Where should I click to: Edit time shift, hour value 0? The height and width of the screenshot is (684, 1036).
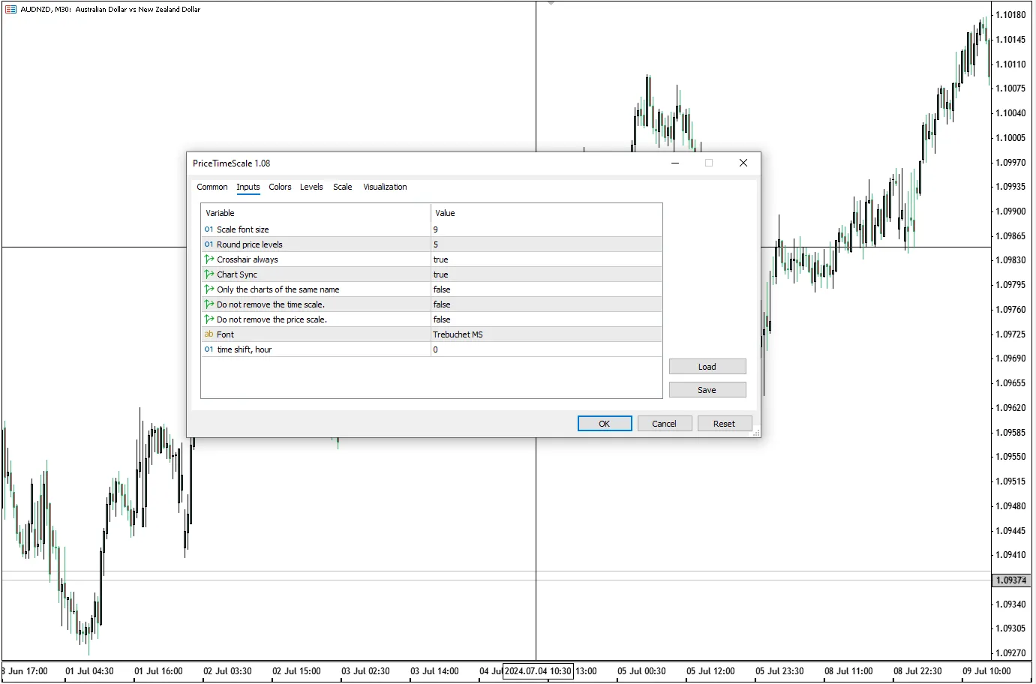tap(546, 349)
